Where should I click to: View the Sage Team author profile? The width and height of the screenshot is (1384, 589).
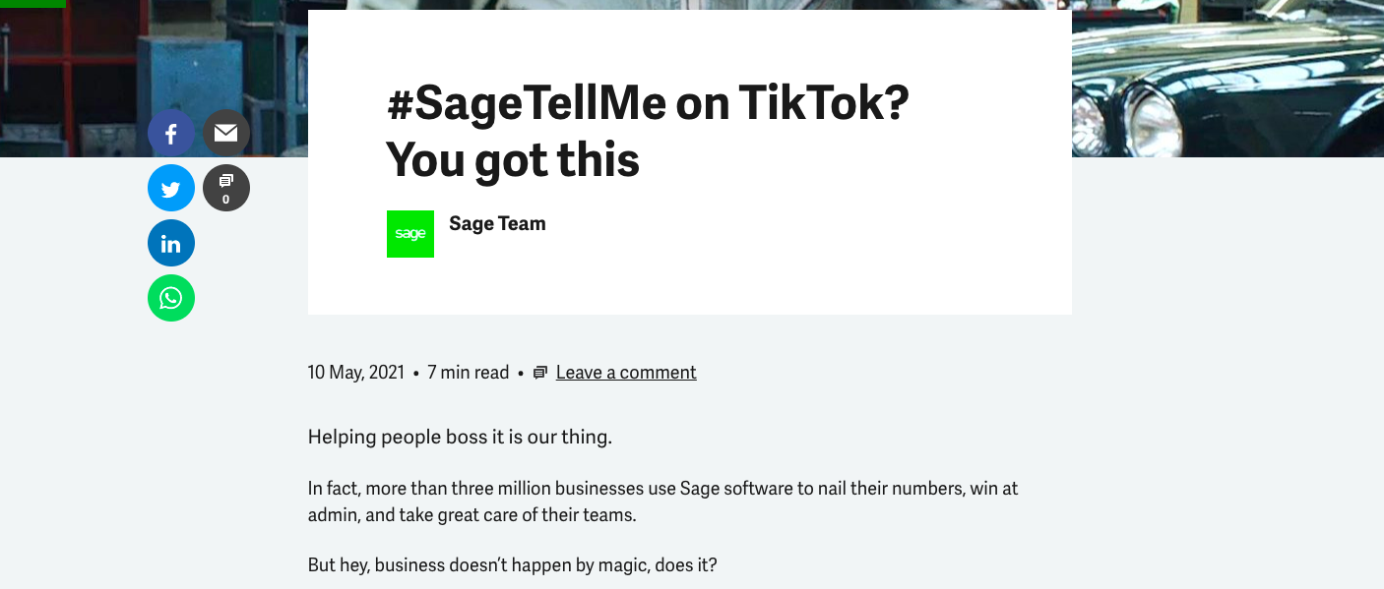point(497,224)
